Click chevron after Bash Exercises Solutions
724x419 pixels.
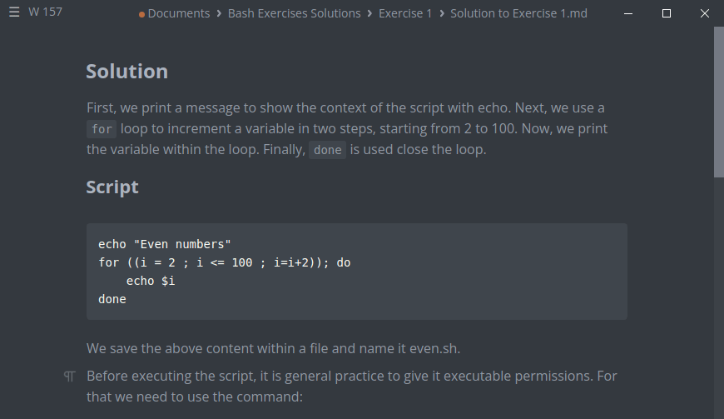(369, 13)
